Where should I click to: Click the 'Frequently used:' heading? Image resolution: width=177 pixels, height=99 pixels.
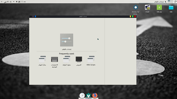click(67, 54)
